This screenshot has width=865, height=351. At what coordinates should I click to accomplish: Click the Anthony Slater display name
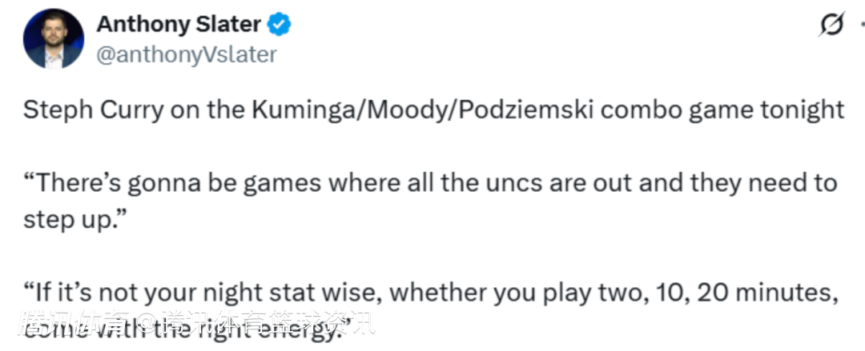click(x=178, y=25)
